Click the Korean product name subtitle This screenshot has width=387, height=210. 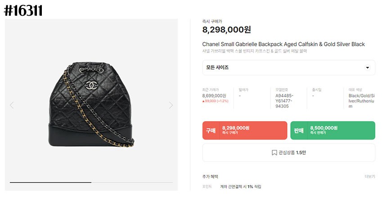(254, 51)
